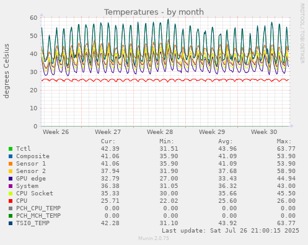The image size is (308, 245).
Task: Click the gray PCH_CPU_TEMP legend swatch
Action: click(x=11, y=208)
